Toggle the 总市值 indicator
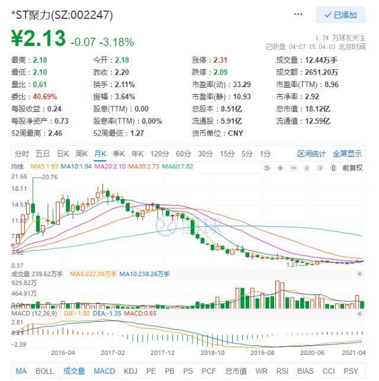This screenshot has width=379, height=381. (236, 372)
